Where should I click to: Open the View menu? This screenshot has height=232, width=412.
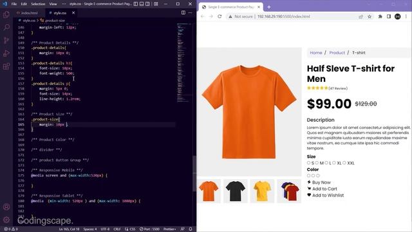click(x=53, y=4)
